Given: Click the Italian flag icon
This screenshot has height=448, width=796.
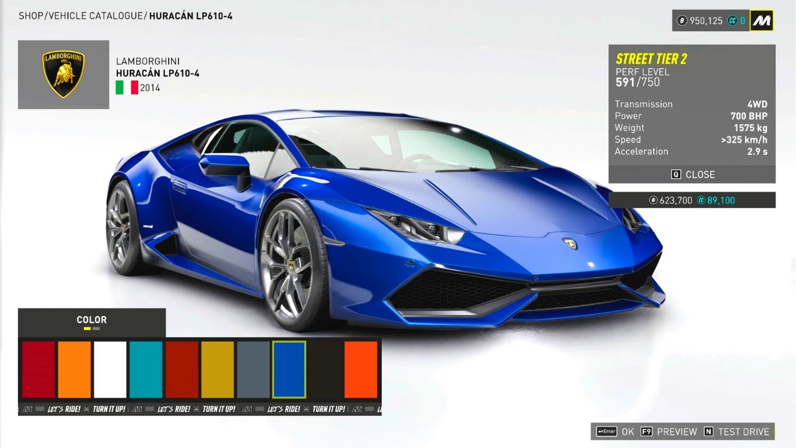Looking at the screenshot, I should (x=127, y=88).
